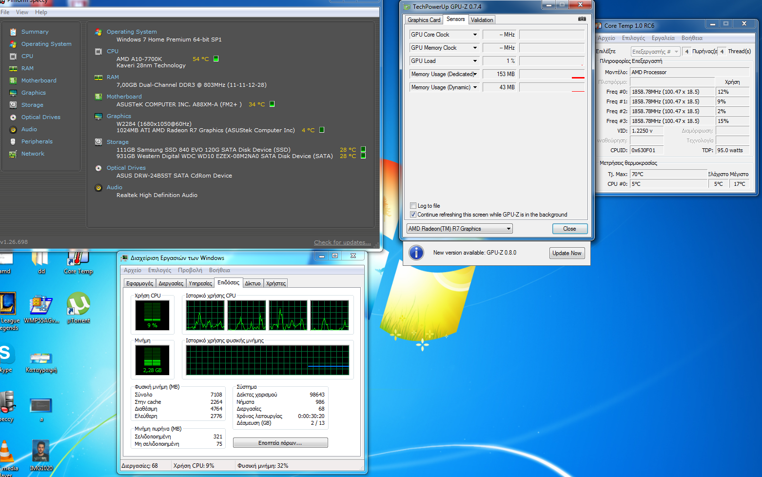Screen dimensions: 762x477
Task: Select Operating System icon in Speccy sidebar
Action: pos(13,44)
